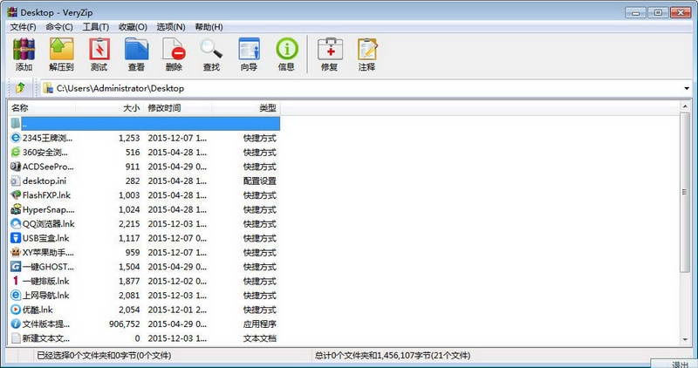Open the 选项(N) menu
This screenshot has height=368, width=698.
tap(170, 27)
